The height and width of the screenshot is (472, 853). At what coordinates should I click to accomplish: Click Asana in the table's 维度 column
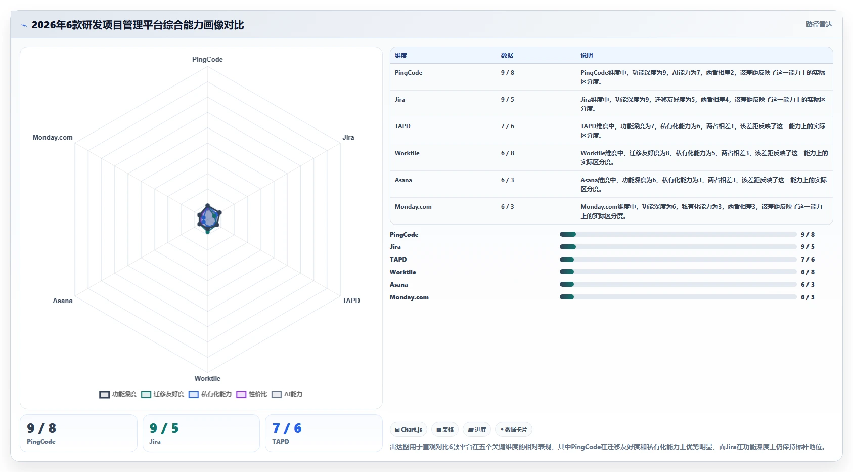pyautogui.click(x=403, y=180)
